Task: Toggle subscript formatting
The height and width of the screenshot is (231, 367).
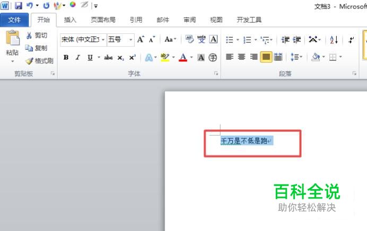Action: point(120,58)
